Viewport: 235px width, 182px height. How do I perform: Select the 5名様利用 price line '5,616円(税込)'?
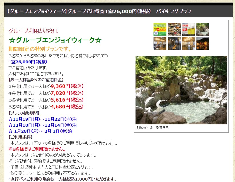(x=46, y=100)
